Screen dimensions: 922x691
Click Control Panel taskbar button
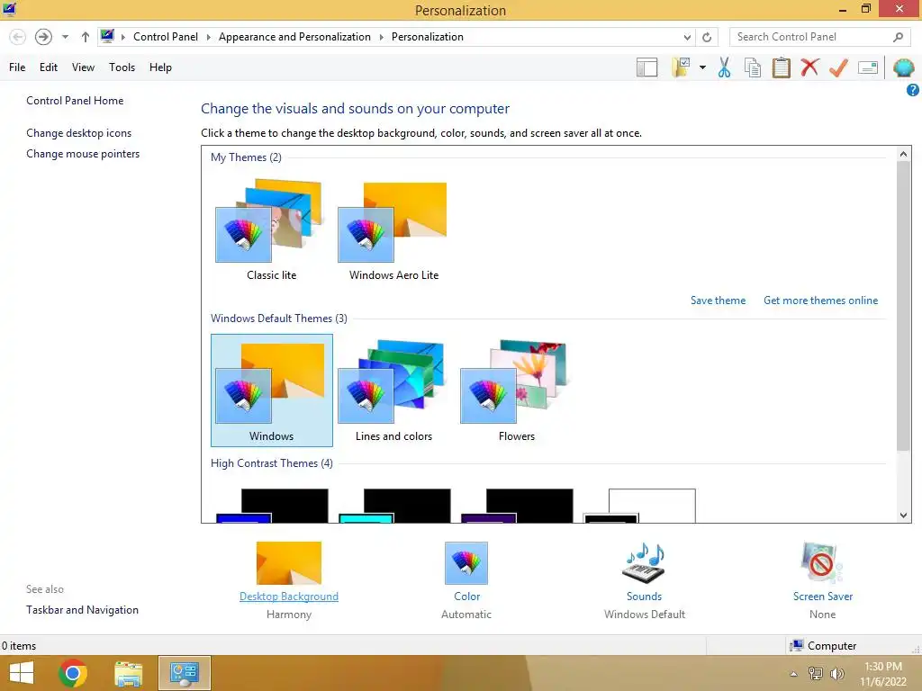184,673
